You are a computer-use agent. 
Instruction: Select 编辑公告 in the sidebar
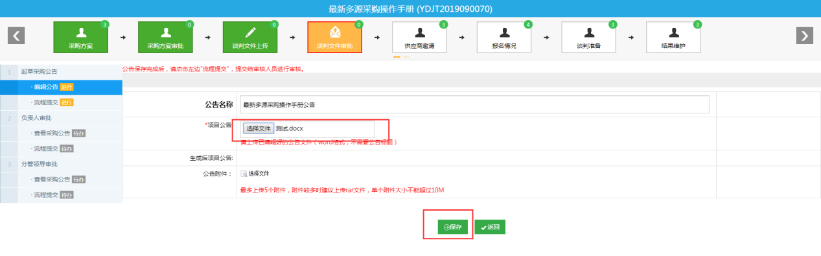point(61,87)
